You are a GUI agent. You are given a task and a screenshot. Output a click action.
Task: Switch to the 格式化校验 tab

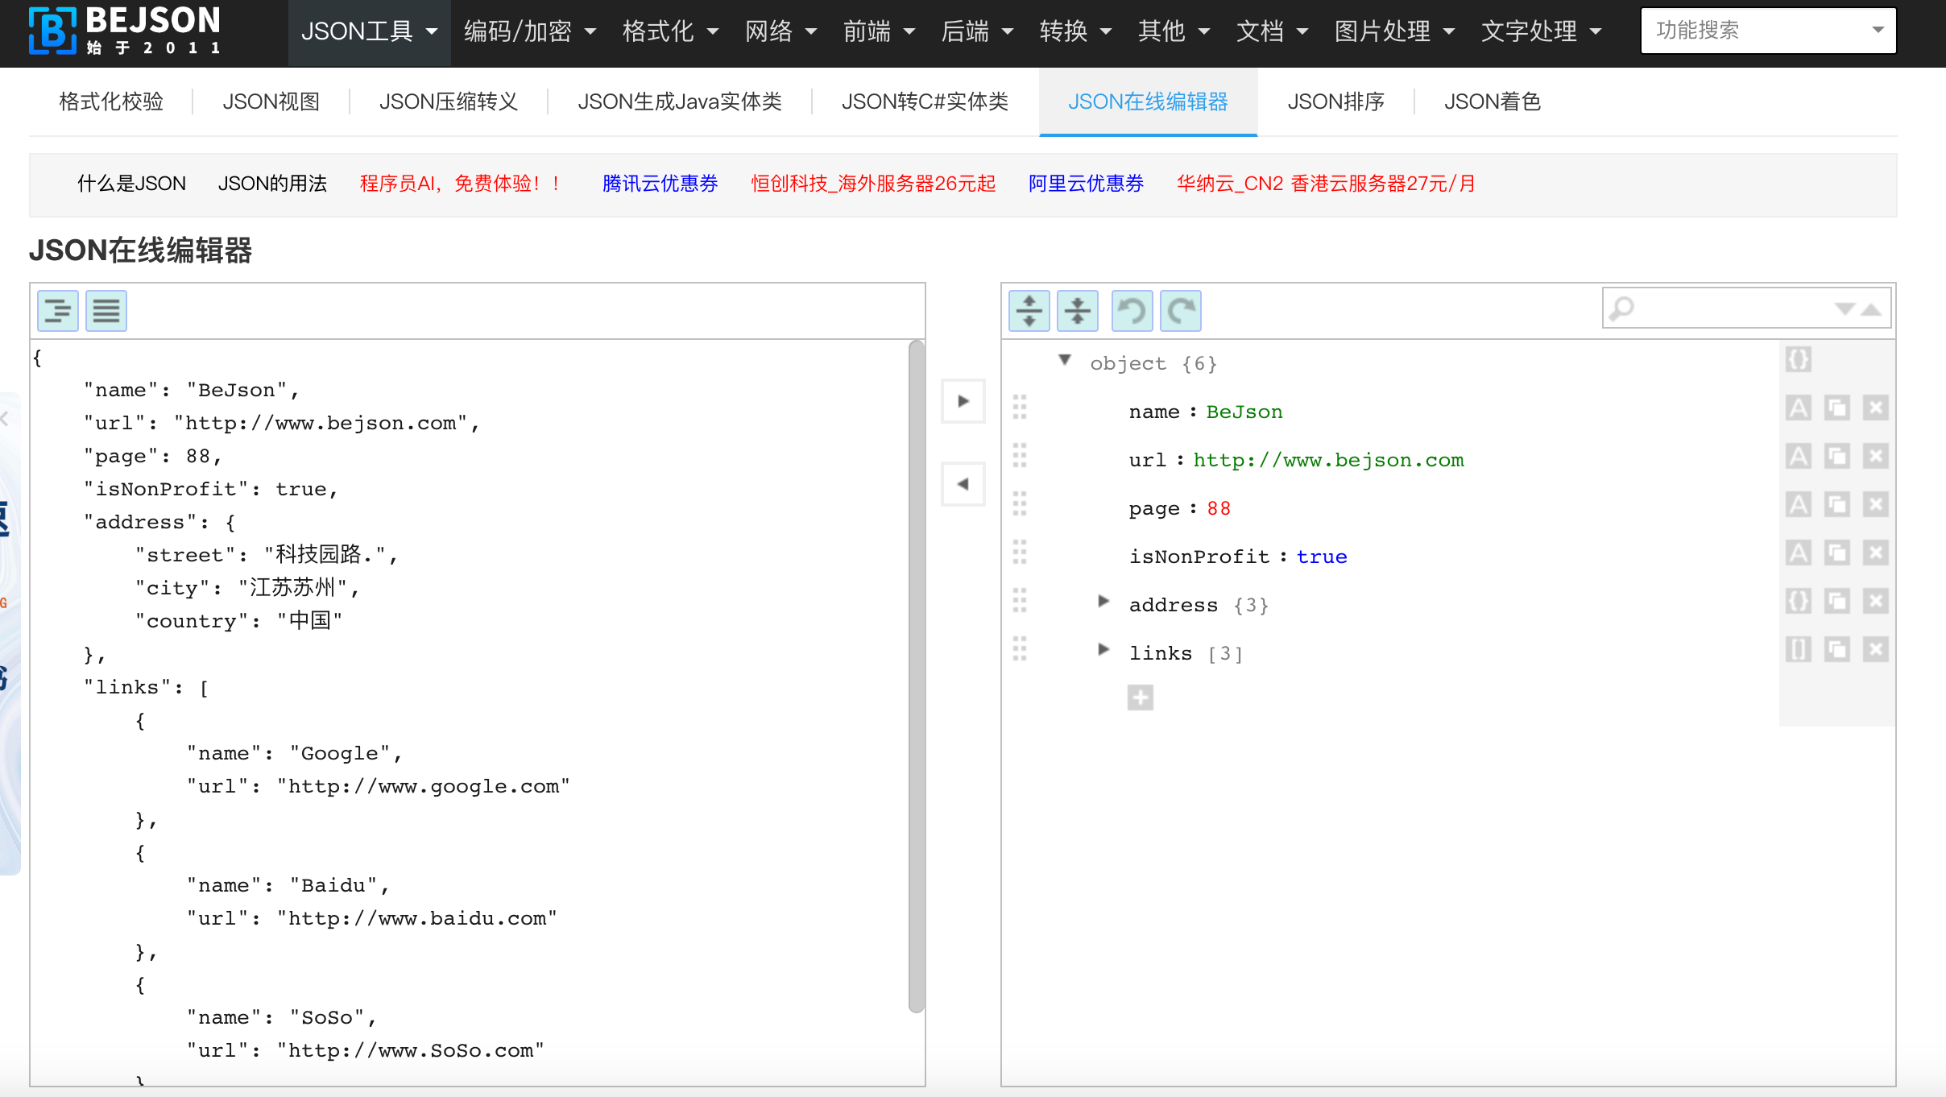tap(110, 101)
